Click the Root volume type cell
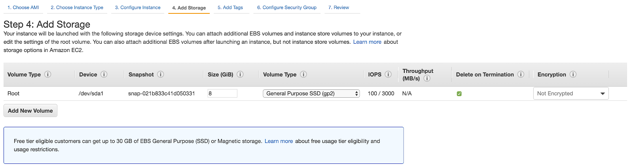 13,93
